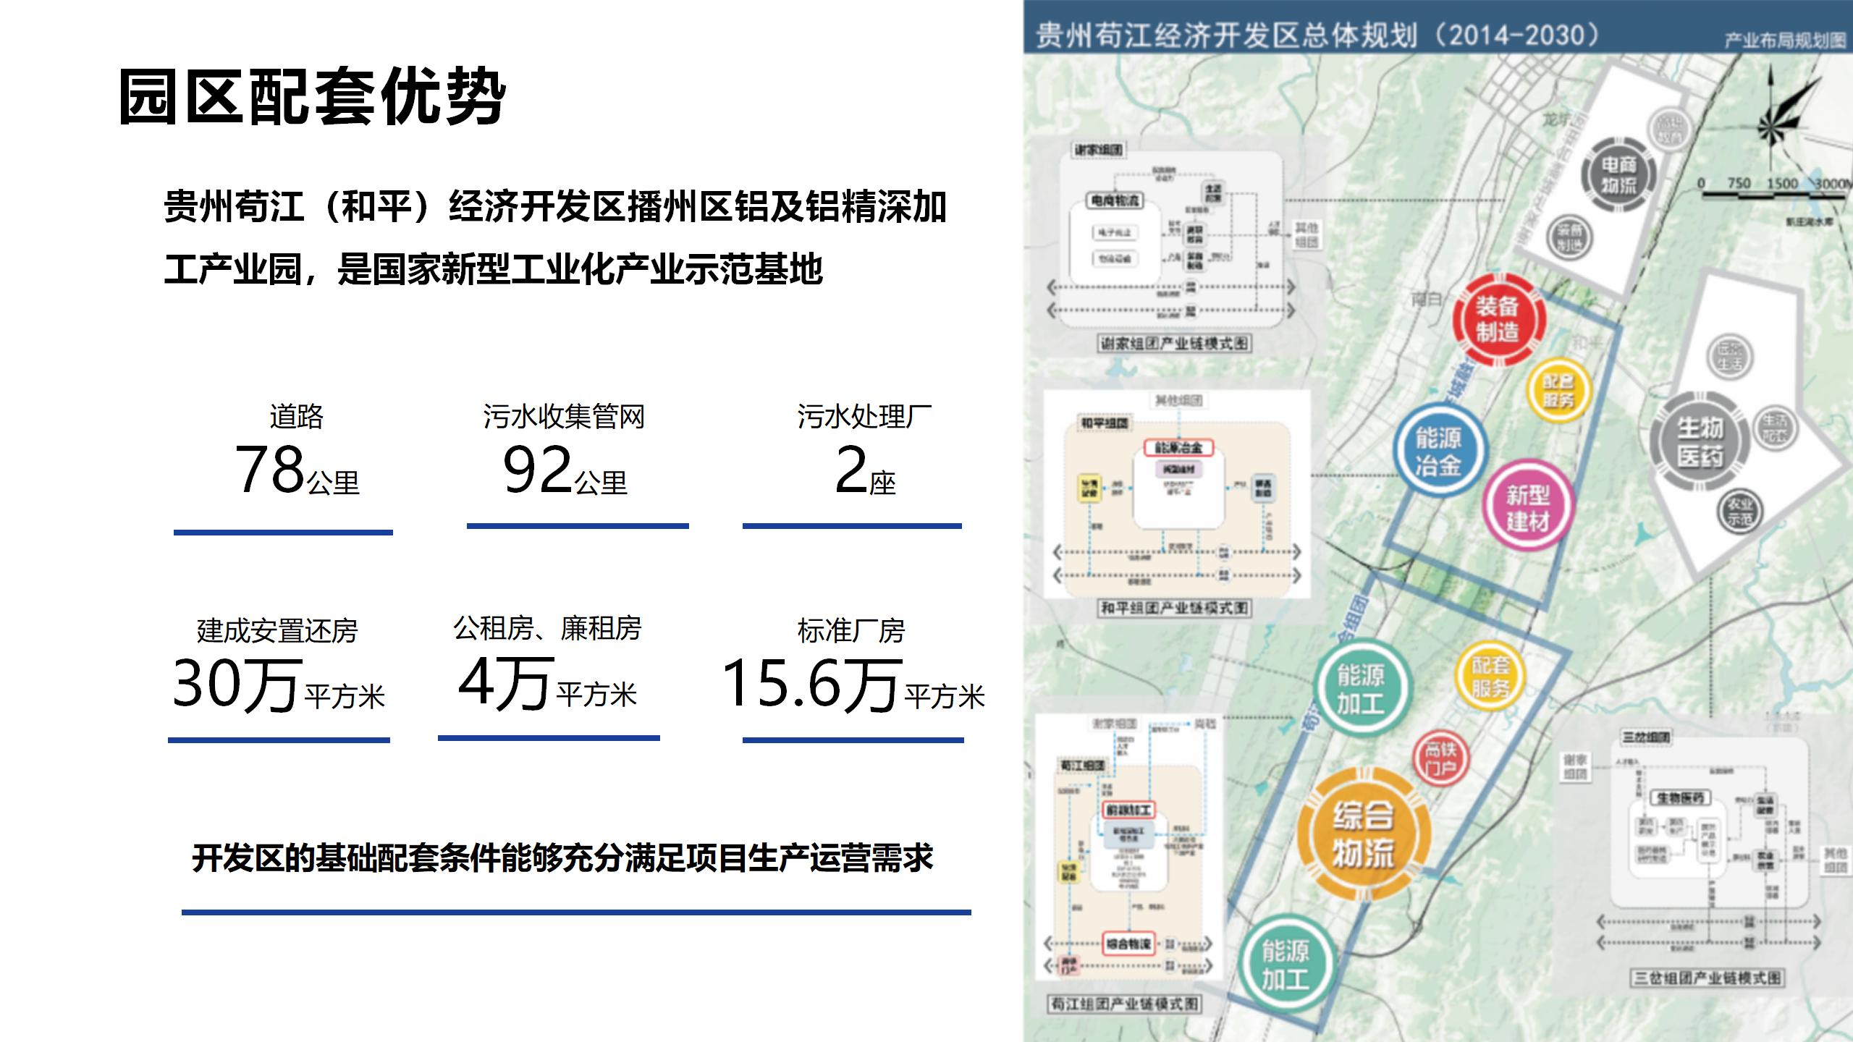Image resolution: width=1853 pixels, height=1042 pixels.
Task: Click the 三岔组团产业链模式图 caption
Action: 1708,978
